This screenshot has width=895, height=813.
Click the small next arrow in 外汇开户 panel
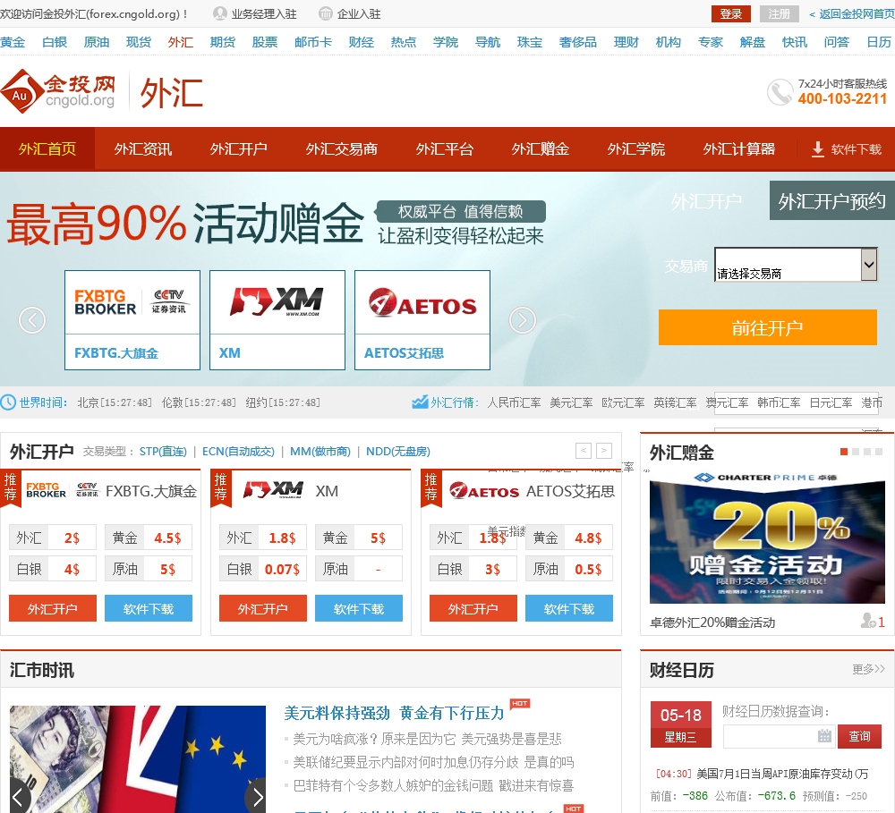(x=604, y=451)
